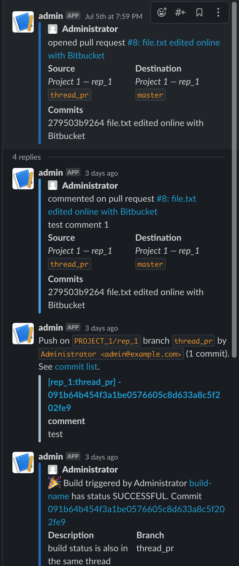
Task: Click the Jul 5th at 7:59 PM timestamp
Action: (114, 17)
